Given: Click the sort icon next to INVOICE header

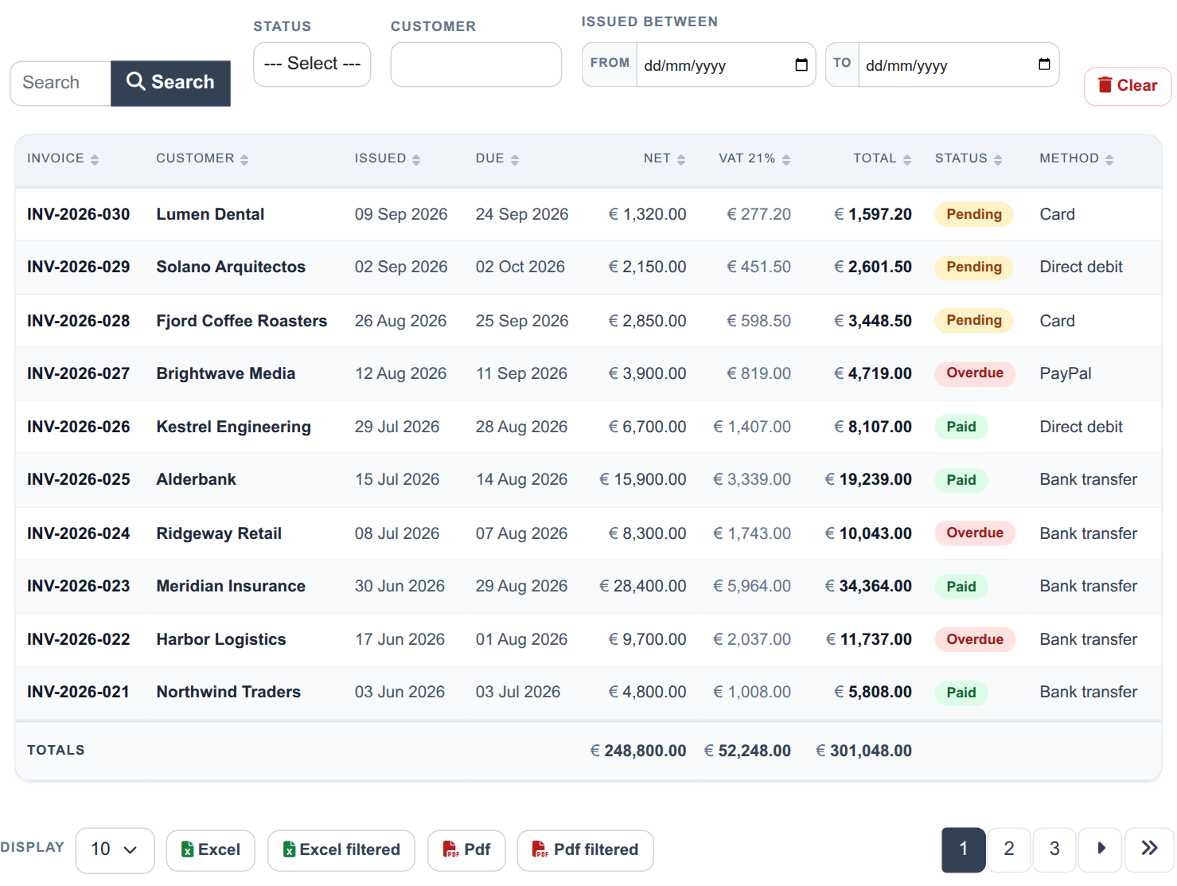Looking at the screenshot, I should 95,159.
